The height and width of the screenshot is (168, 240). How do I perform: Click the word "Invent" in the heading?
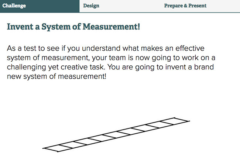pyautogui.click(x=20, y=27)
